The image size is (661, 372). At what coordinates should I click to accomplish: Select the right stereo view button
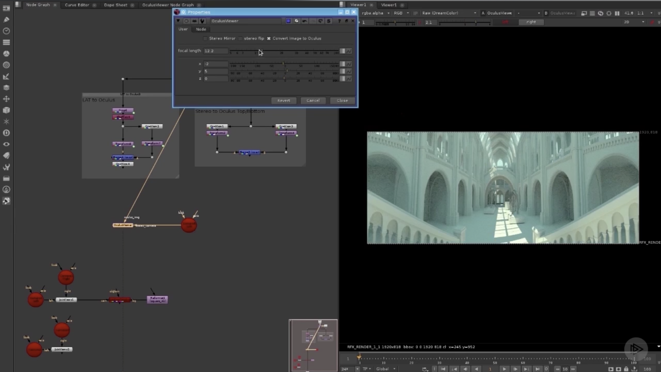[531, 22]
